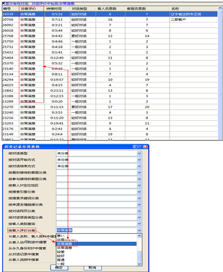Pick 普通 from the rating list
This screenshot has height=272, width=223.
(x=97, y=260)
